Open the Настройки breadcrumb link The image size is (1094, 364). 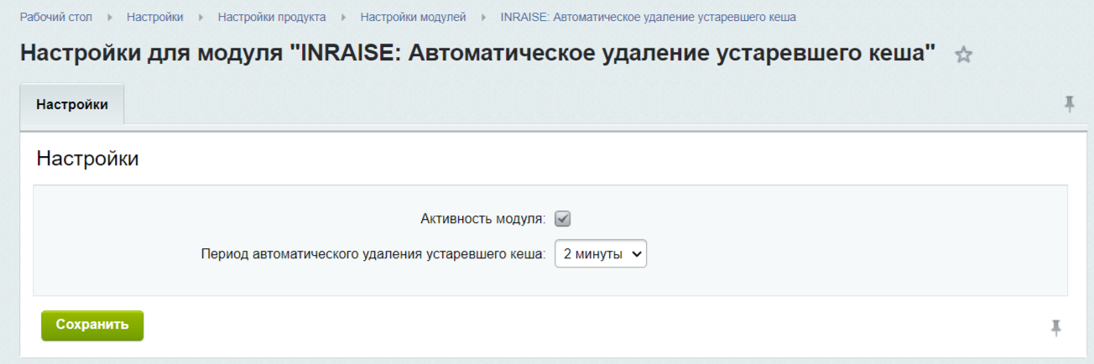coord(154,17)
